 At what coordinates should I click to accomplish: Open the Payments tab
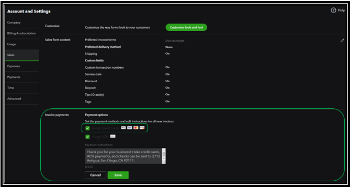point(22,77)
